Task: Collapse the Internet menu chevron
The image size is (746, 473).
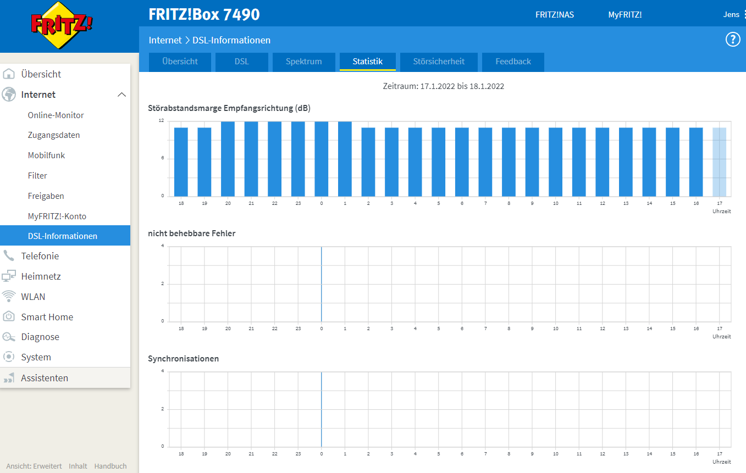Action: (x=122, y=94)
